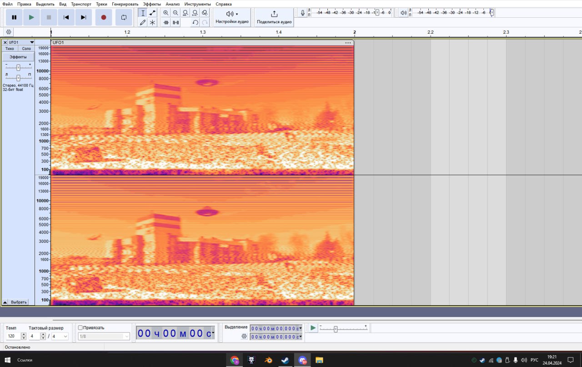The image size is (582, 367).
Task: Open the Windows Start menu
Action: [8, 360]
